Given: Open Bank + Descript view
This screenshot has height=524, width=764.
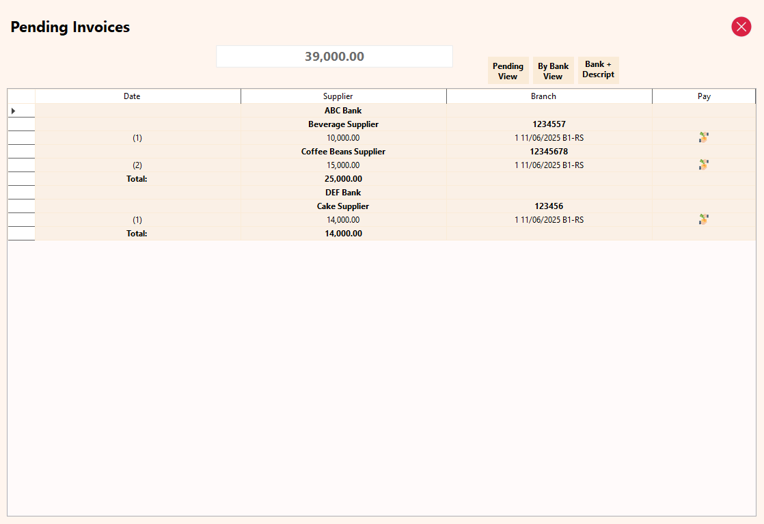Looking at the screenshot, I should (x=599, y=70).
